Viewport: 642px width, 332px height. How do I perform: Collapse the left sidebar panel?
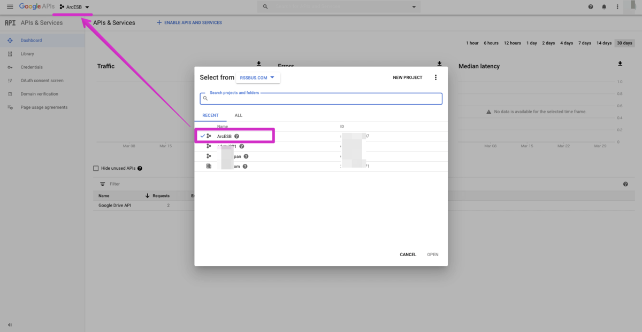coord(10,325)
